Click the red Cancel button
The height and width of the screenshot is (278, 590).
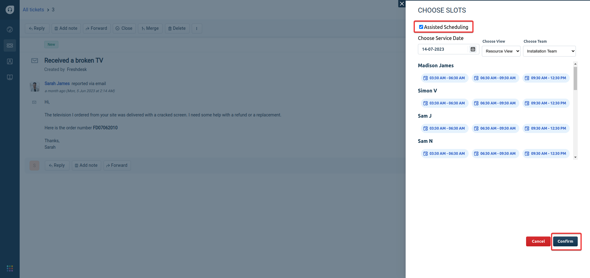coord(538,241)
